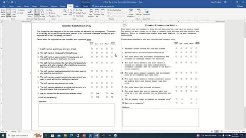Open Learning Tools from the Immersive group

point(30,13)
